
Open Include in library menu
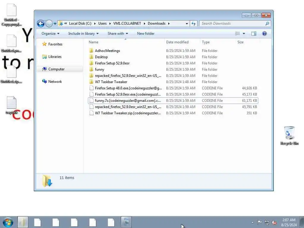(83, 34)
